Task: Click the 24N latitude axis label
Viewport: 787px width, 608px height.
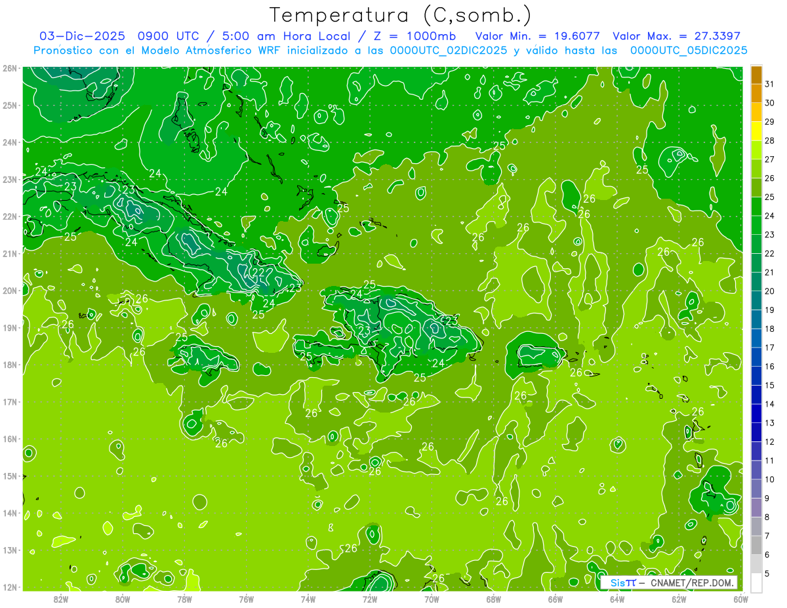Action: [9, 142]
